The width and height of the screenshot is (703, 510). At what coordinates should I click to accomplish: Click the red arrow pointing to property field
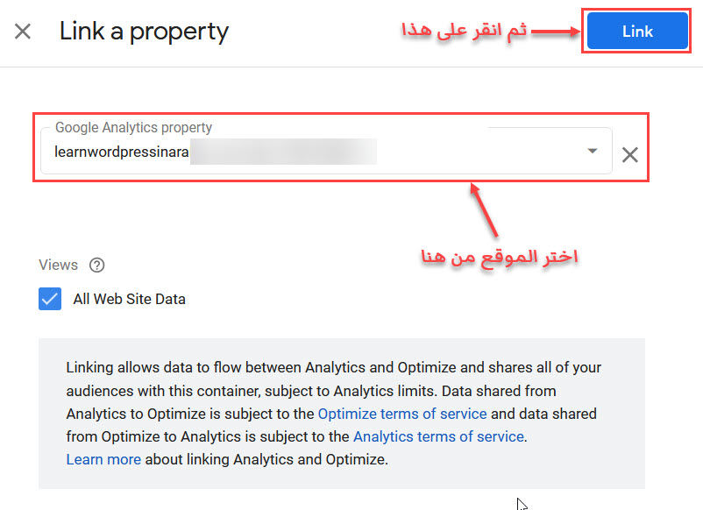pos(484,209)
